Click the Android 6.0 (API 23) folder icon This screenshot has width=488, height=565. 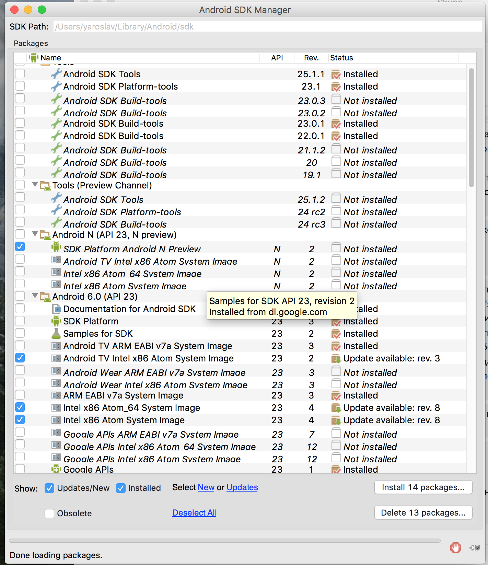click(x=45, y=297)
